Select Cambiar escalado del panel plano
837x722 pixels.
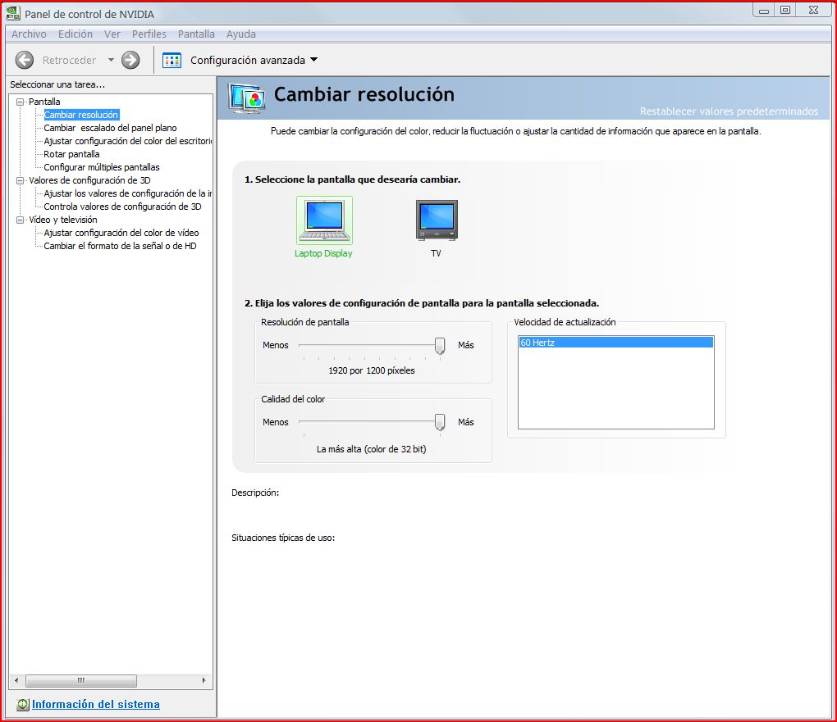click(x=110, y=128)
